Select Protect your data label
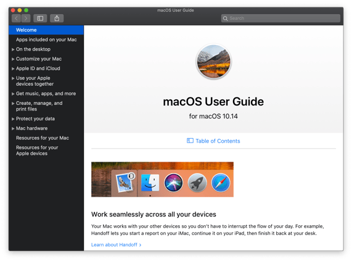This screenshot has width=352, height=261. pyautogui.click(x=35, y=119)
